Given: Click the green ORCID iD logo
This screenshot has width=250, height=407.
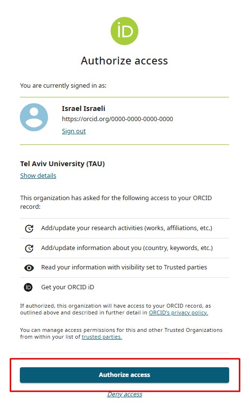Looking at the screenshot, I should click(124, 31).
